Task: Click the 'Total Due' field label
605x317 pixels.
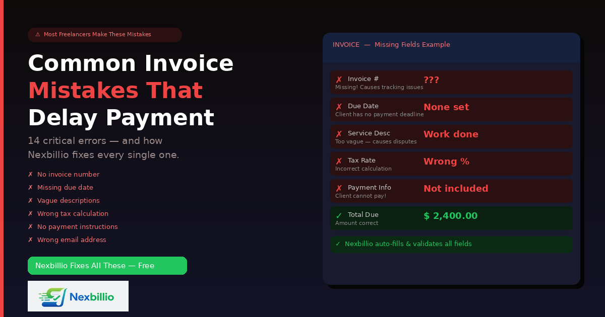Action: (363, 215)
